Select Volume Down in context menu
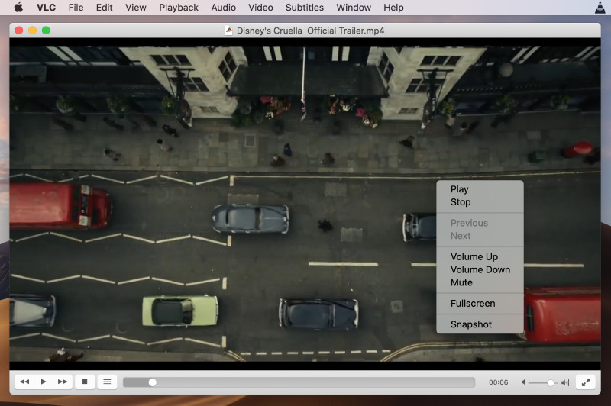611x406 pixels. (480, 269)
